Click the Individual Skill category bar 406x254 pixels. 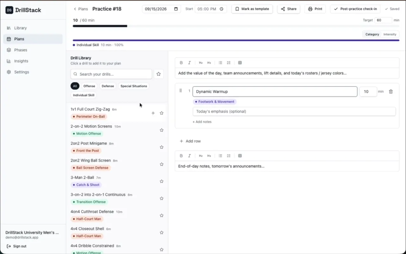236,40
